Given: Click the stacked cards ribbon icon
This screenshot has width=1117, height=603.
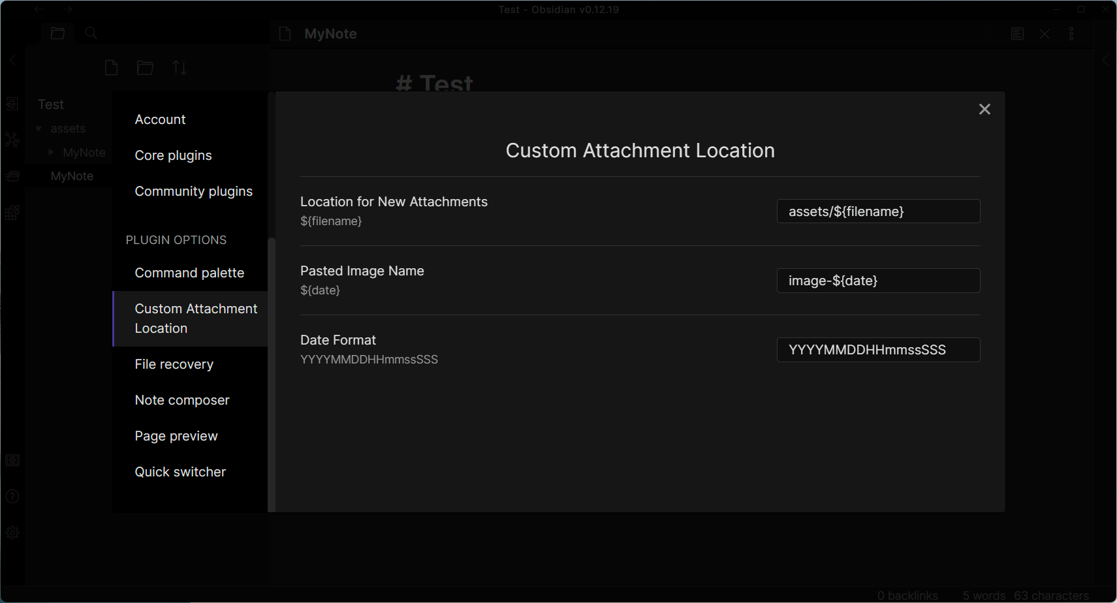Looking at the screenshot, I should (x=12, y=176).
